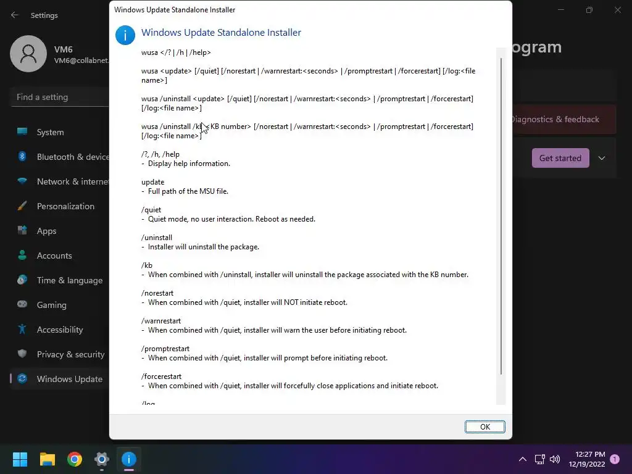Viewport: 632px width, 474px height.
Task: Minimize the Settings window
Action: pyautogui.click(x=560, y=10)
